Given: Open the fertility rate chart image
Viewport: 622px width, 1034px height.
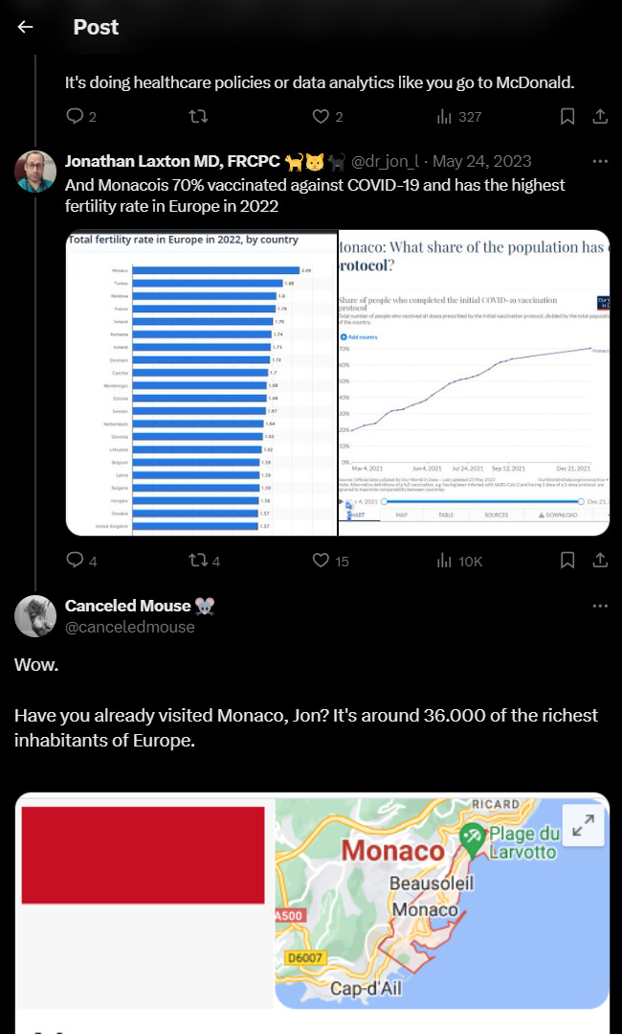Looking at the screenshot, I should 201,382.
